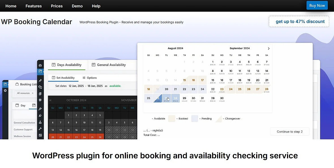334x168 pixels.
Task: Click the play circle icon in left sidebar
Action: 5,91
